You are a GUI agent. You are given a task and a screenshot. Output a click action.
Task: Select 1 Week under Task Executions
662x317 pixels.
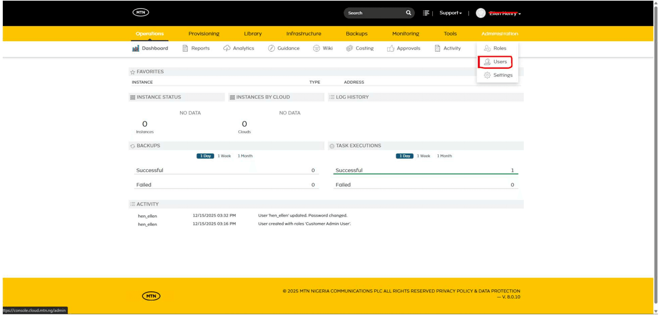[x=423, y=156]
